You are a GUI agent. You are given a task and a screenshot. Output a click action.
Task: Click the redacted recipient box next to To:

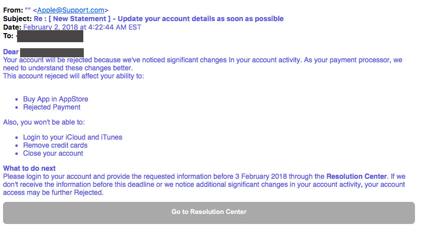50,36
